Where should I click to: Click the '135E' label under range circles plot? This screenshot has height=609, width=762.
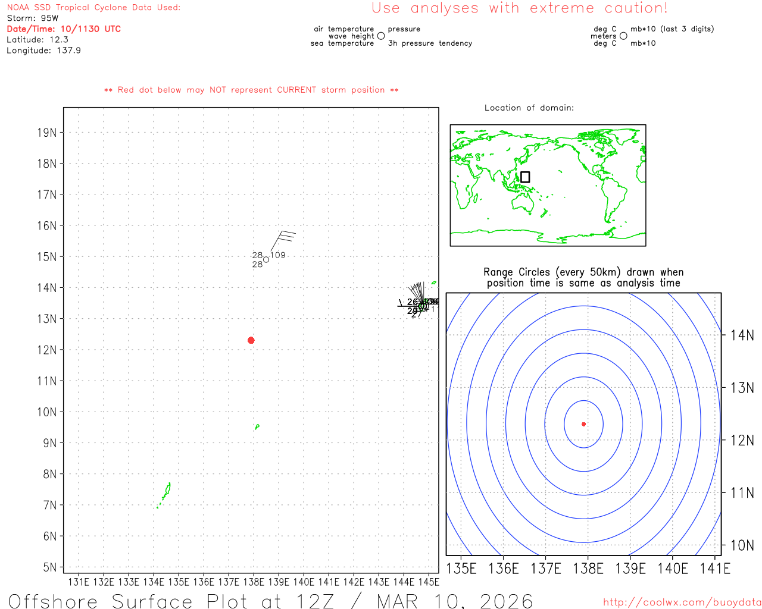pyautogui.click(x=461, y=569)
